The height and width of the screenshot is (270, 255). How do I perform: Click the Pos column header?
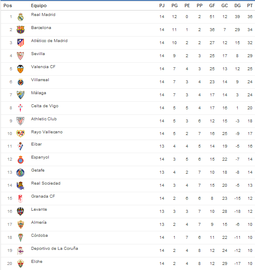[8, 5]
